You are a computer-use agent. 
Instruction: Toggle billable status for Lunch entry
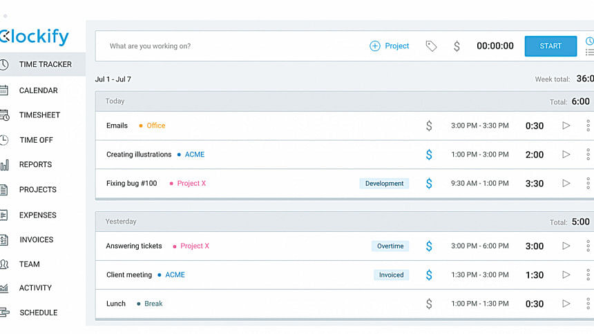coord(429,304)
